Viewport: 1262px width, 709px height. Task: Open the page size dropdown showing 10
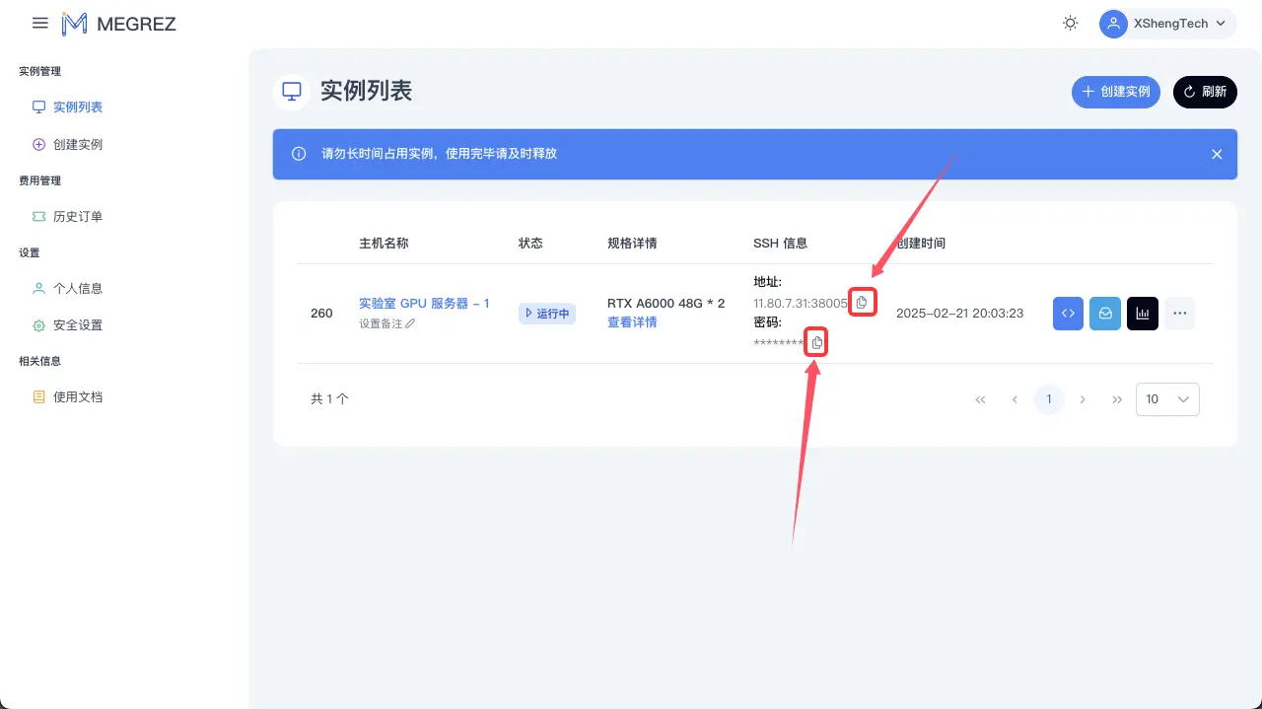pyautogui.click(x=1167, y=399)
